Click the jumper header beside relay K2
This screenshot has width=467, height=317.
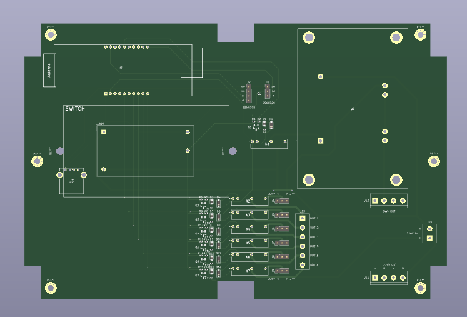pos(282,201)
